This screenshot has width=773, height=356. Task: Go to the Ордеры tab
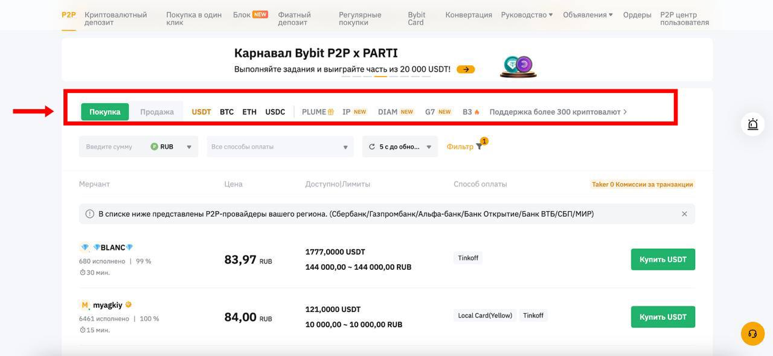[x=637, y=14]
